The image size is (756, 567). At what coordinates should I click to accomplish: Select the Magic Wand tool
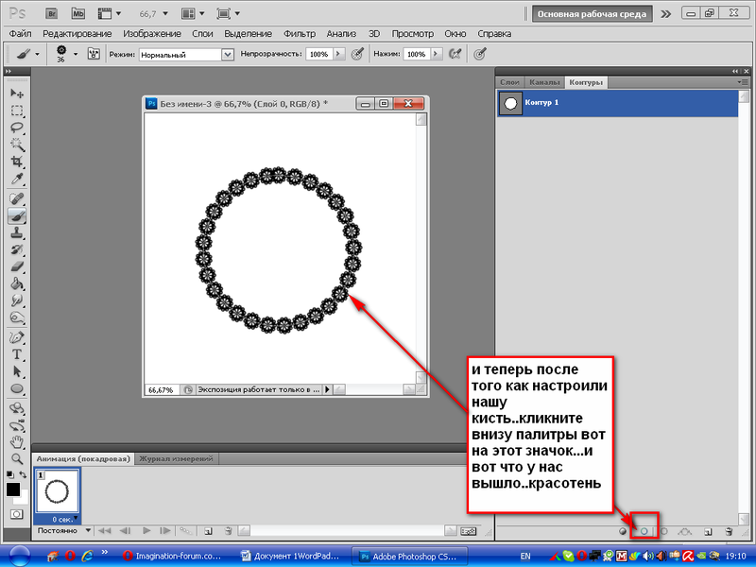tap(17, 145)
